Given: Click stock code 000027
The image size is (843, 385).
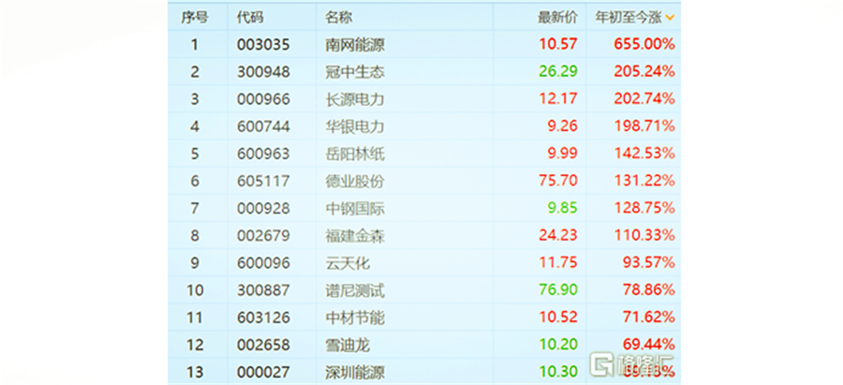Looking at the screenshot, I should click(x=263, y=372).
